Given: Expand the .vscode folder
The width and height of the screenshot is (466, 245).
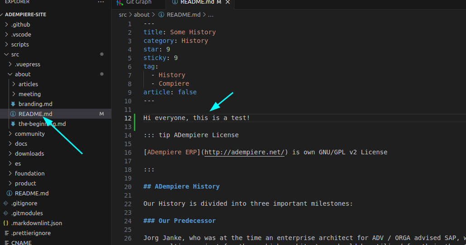Looking at the screenshot, I should tap(6, 34).
